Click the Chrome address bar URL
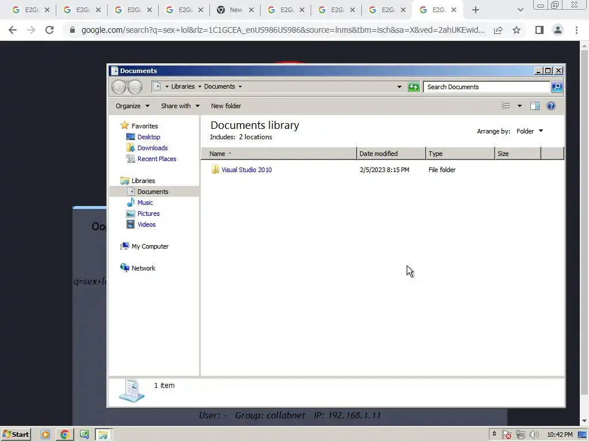Image resolution: width=589 pixels, height=442 pixels. pos(283,30)
